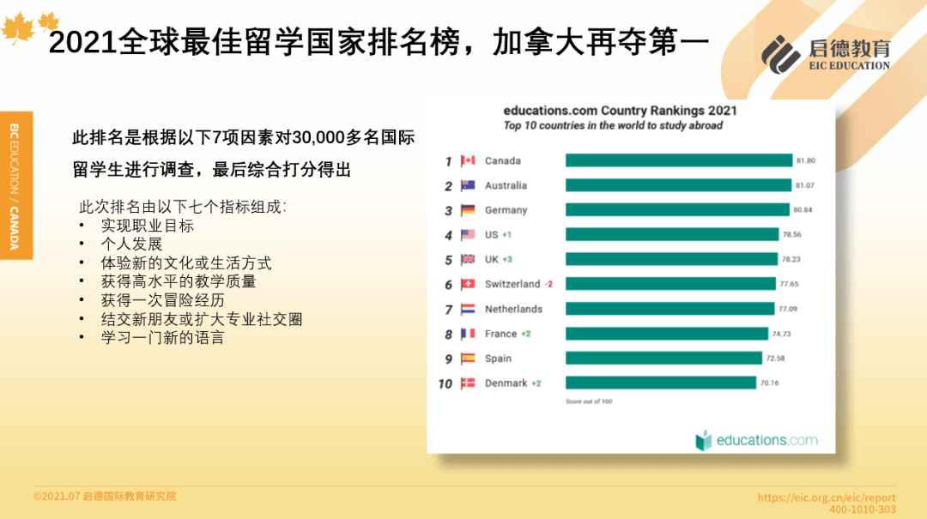Click the Spain score bar
This screenshot has height=519, width=927.
(663, 359)
